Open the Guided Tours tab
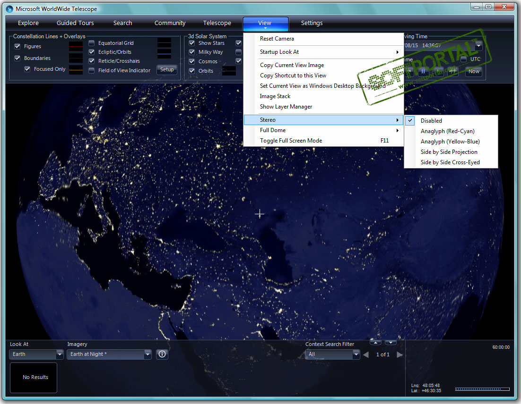This screenshot has width=521, height=404. pyautogui.click(x=75, y=23)
